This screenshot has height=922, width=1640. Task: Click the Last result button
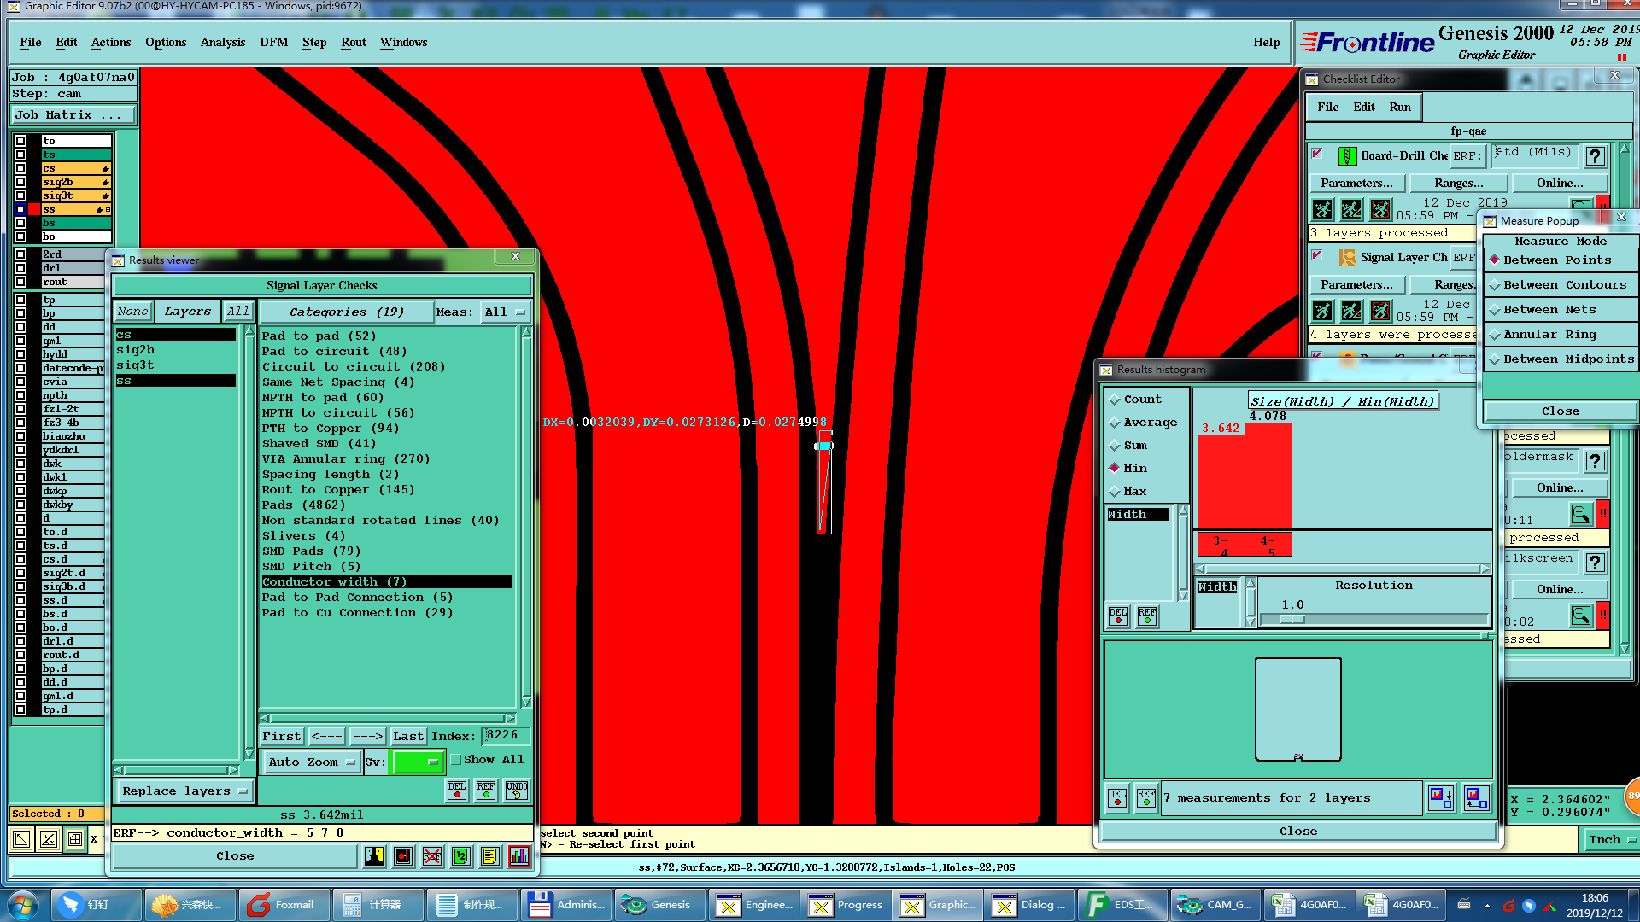407,736
